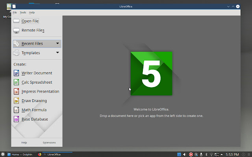Viewport: 252px width, 157px height.
Task: Create a new Writer Document
Action: click(37, 73)
